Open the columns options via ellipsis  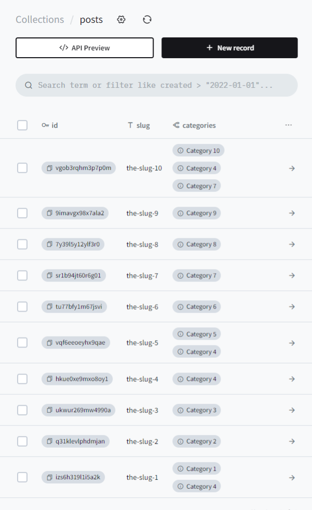(x=289, y=125)
